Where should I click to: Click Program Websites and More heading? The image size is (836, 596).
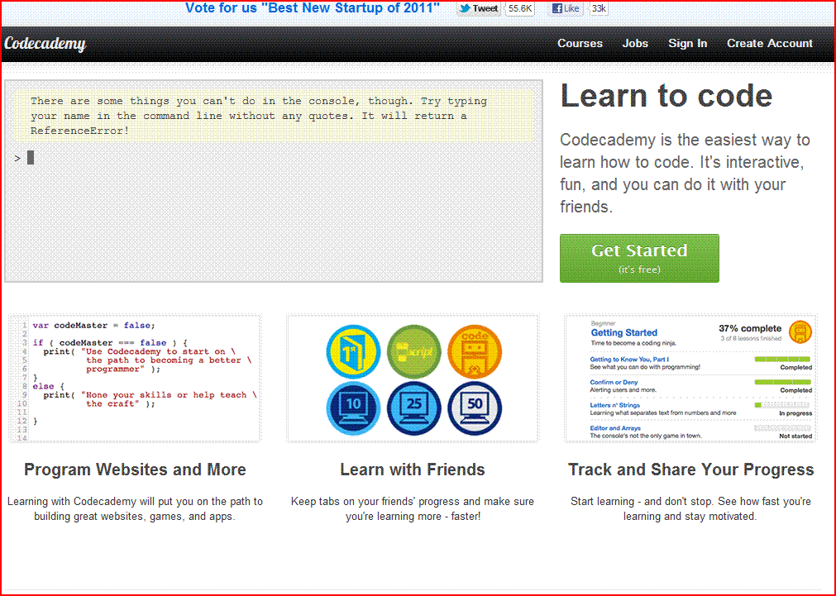click(135, 470)
